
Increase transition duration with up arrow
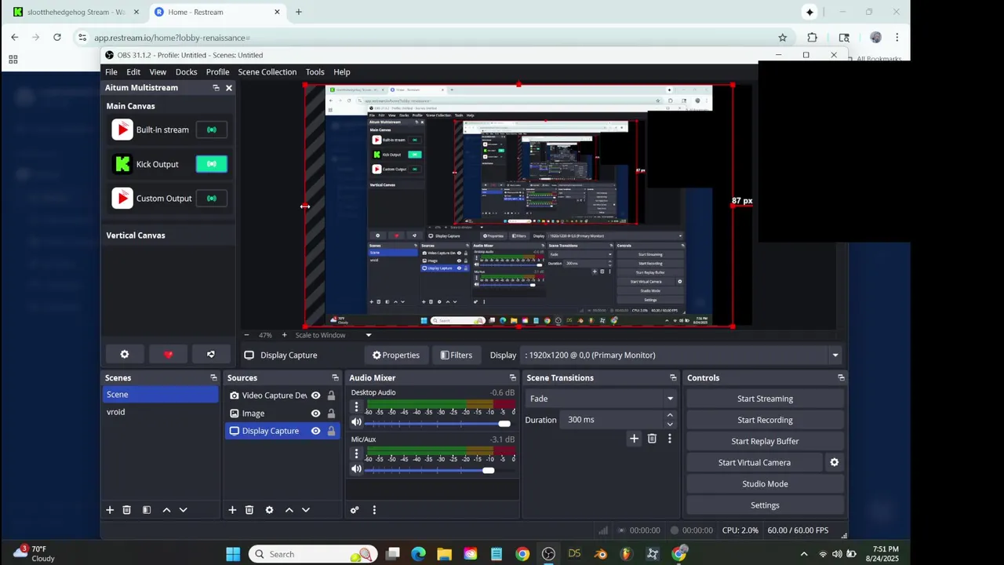(x=670, y=415)
